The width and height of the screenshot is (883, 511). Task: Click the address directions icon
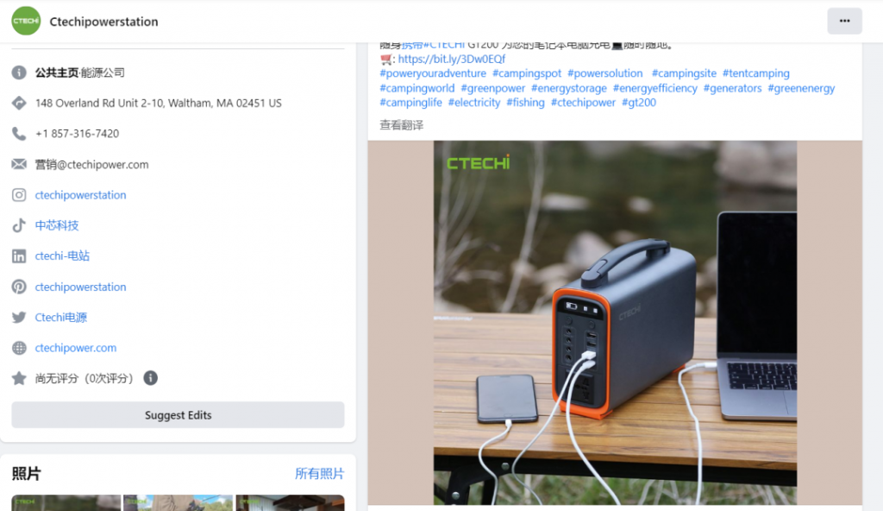pyautogui.click(x=19, y=104)
